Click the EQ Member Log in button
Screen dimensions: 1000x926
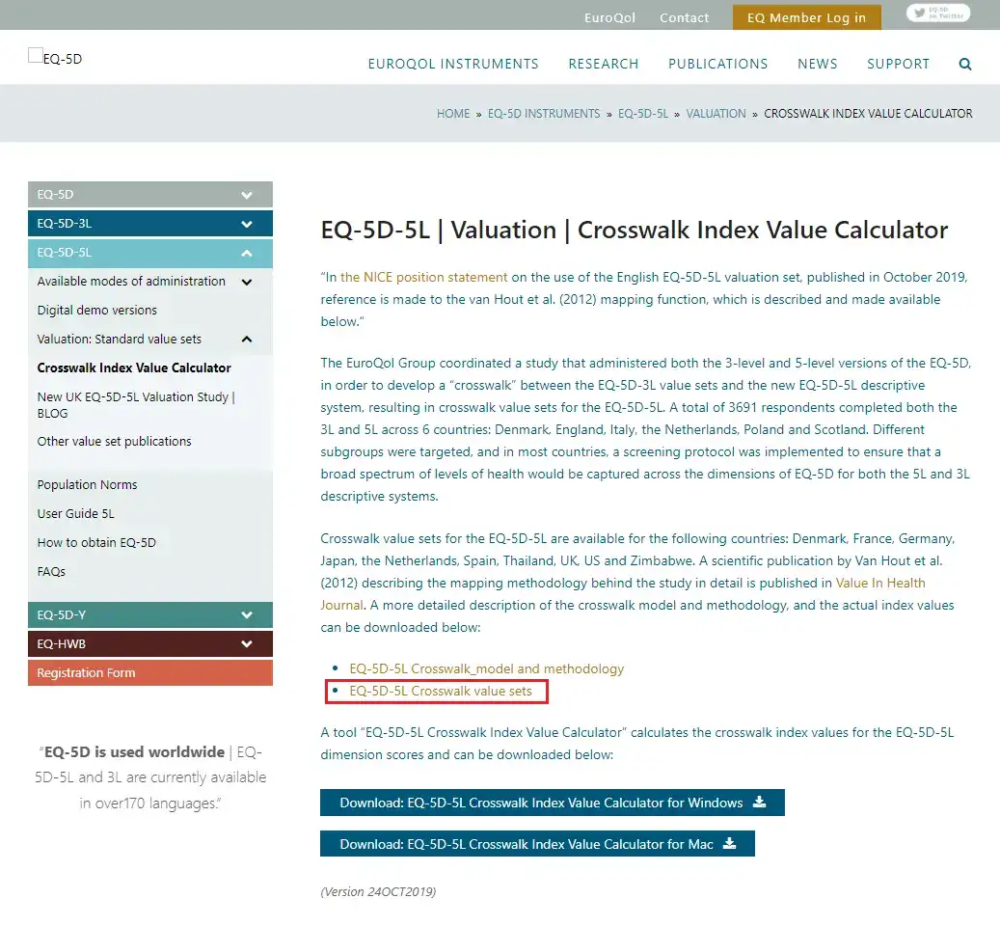pyautogui.click(x=807, y=18)
